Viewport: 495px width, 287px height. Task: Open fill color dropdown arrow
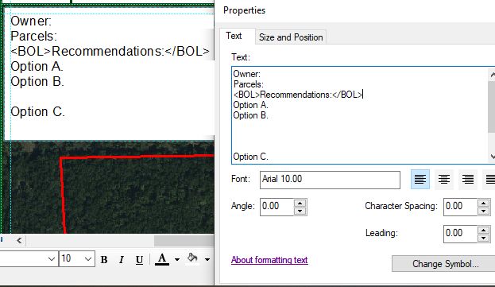coord(207,259)
